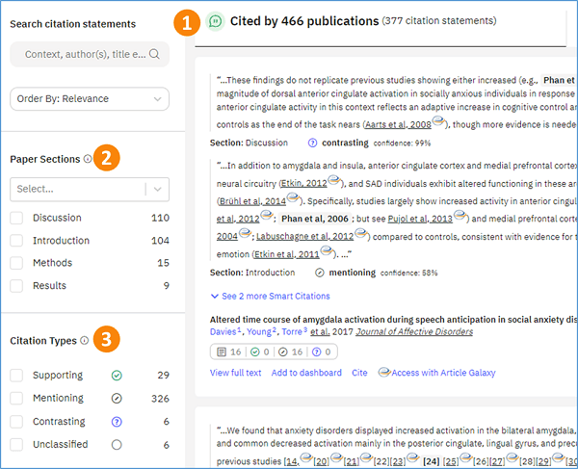Open the Citation Types info icon
578x469 pixels.
point(85,340)
